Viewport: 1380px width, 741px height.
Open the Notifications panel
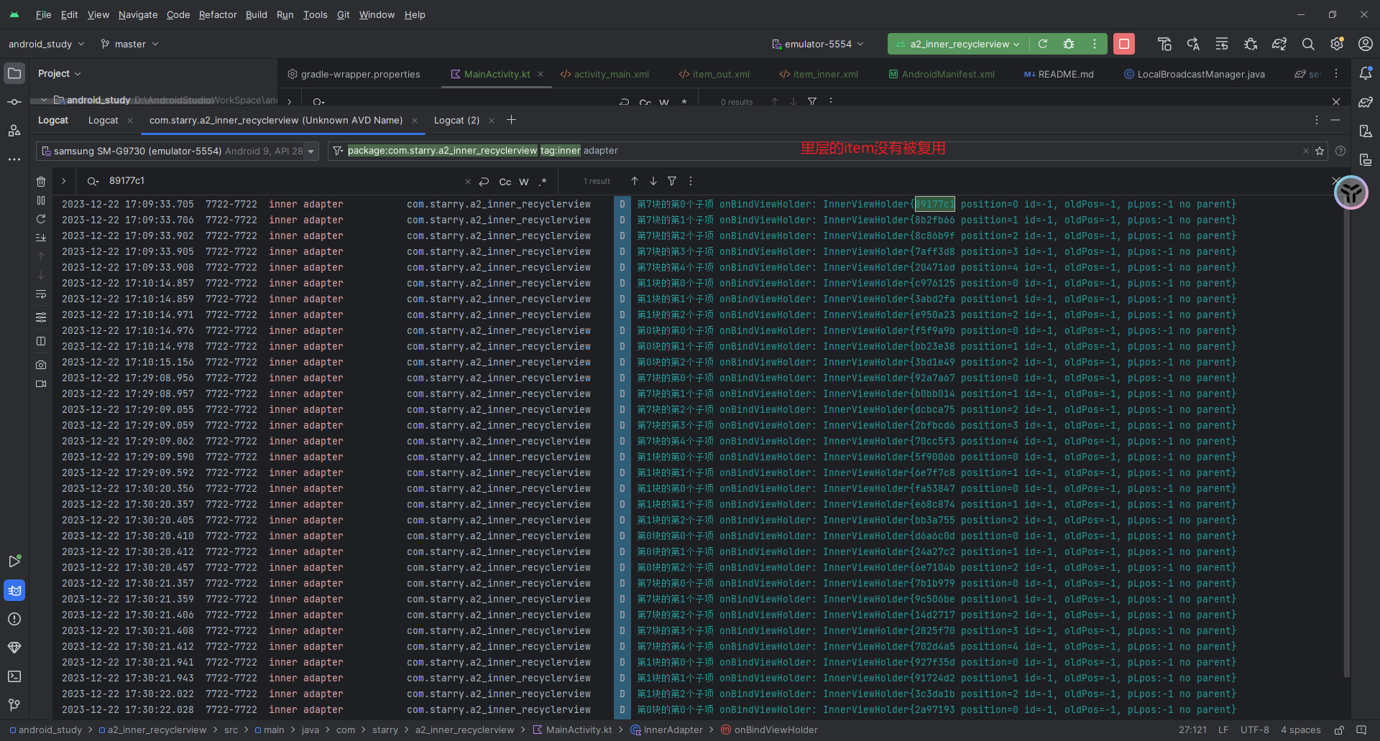(x=1366, y=73)
